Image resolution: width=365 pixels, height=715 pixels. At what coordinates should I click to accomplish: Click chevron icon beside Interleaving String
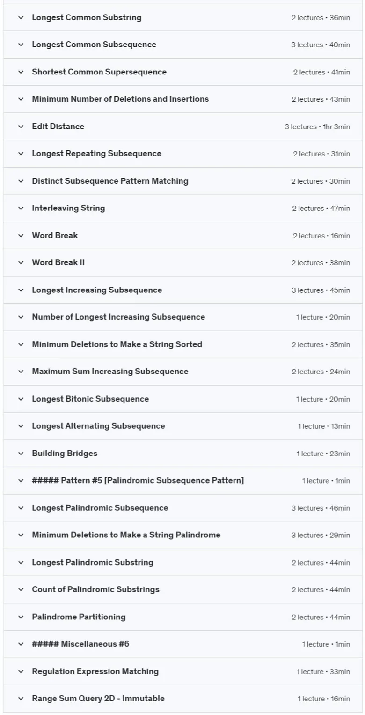coord(21,208)
